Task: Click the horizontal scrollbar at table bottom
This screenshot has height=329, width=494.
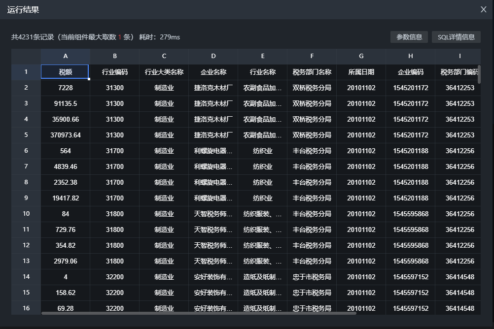Action: [197, 313]
